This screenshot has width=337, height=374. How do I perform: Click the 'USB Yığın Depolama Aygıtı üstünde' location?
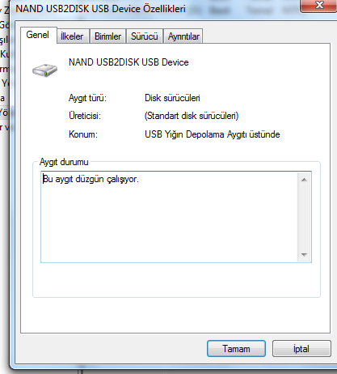[x=213, y=134]
